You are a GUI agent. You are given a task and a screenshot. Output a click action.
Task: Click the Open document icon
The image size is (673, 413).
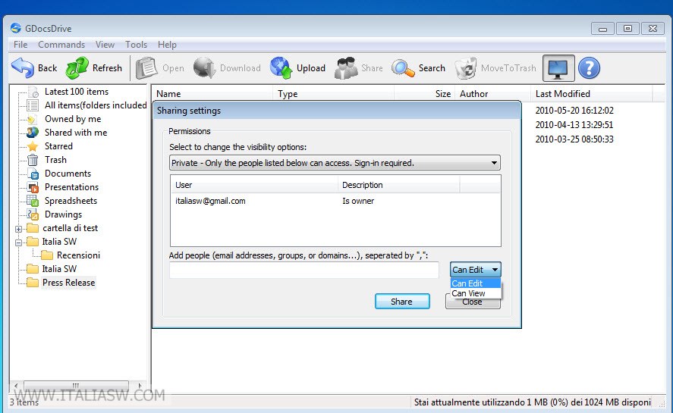[x=146, y=67]
